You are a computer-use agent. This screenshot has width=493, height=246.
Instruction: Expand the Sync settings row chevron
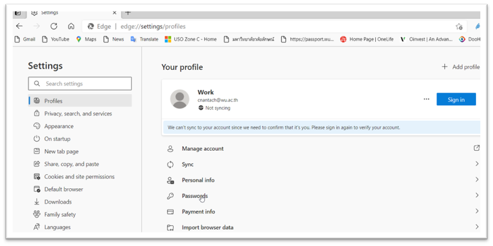click(x=477, y=164)
